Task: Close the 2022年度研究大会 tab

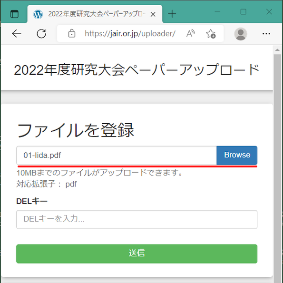Action: [x=153, y=14]
